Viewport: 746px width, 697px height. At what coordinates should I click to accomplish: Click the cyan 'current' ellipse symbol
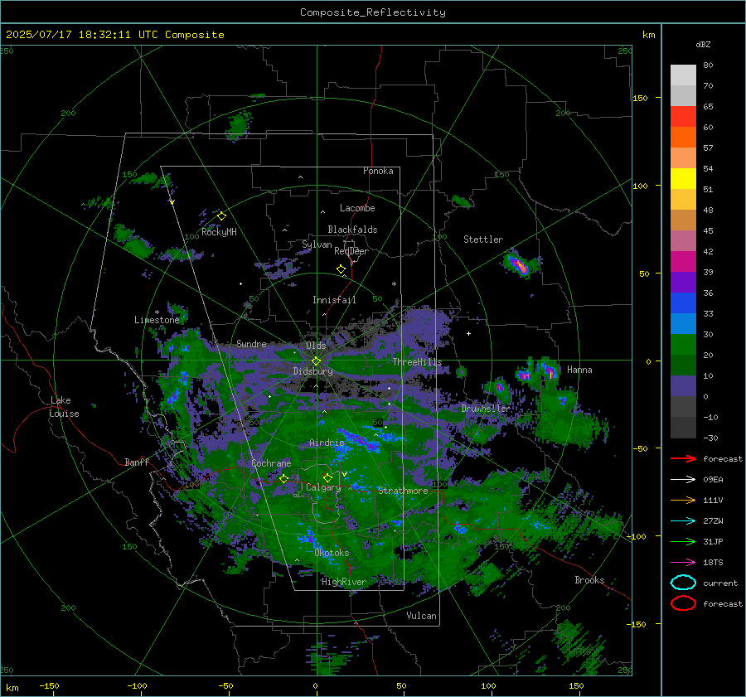683,583
